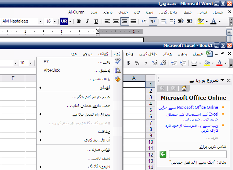Click the spelling check ABC icon in menu

click(117, 61)
